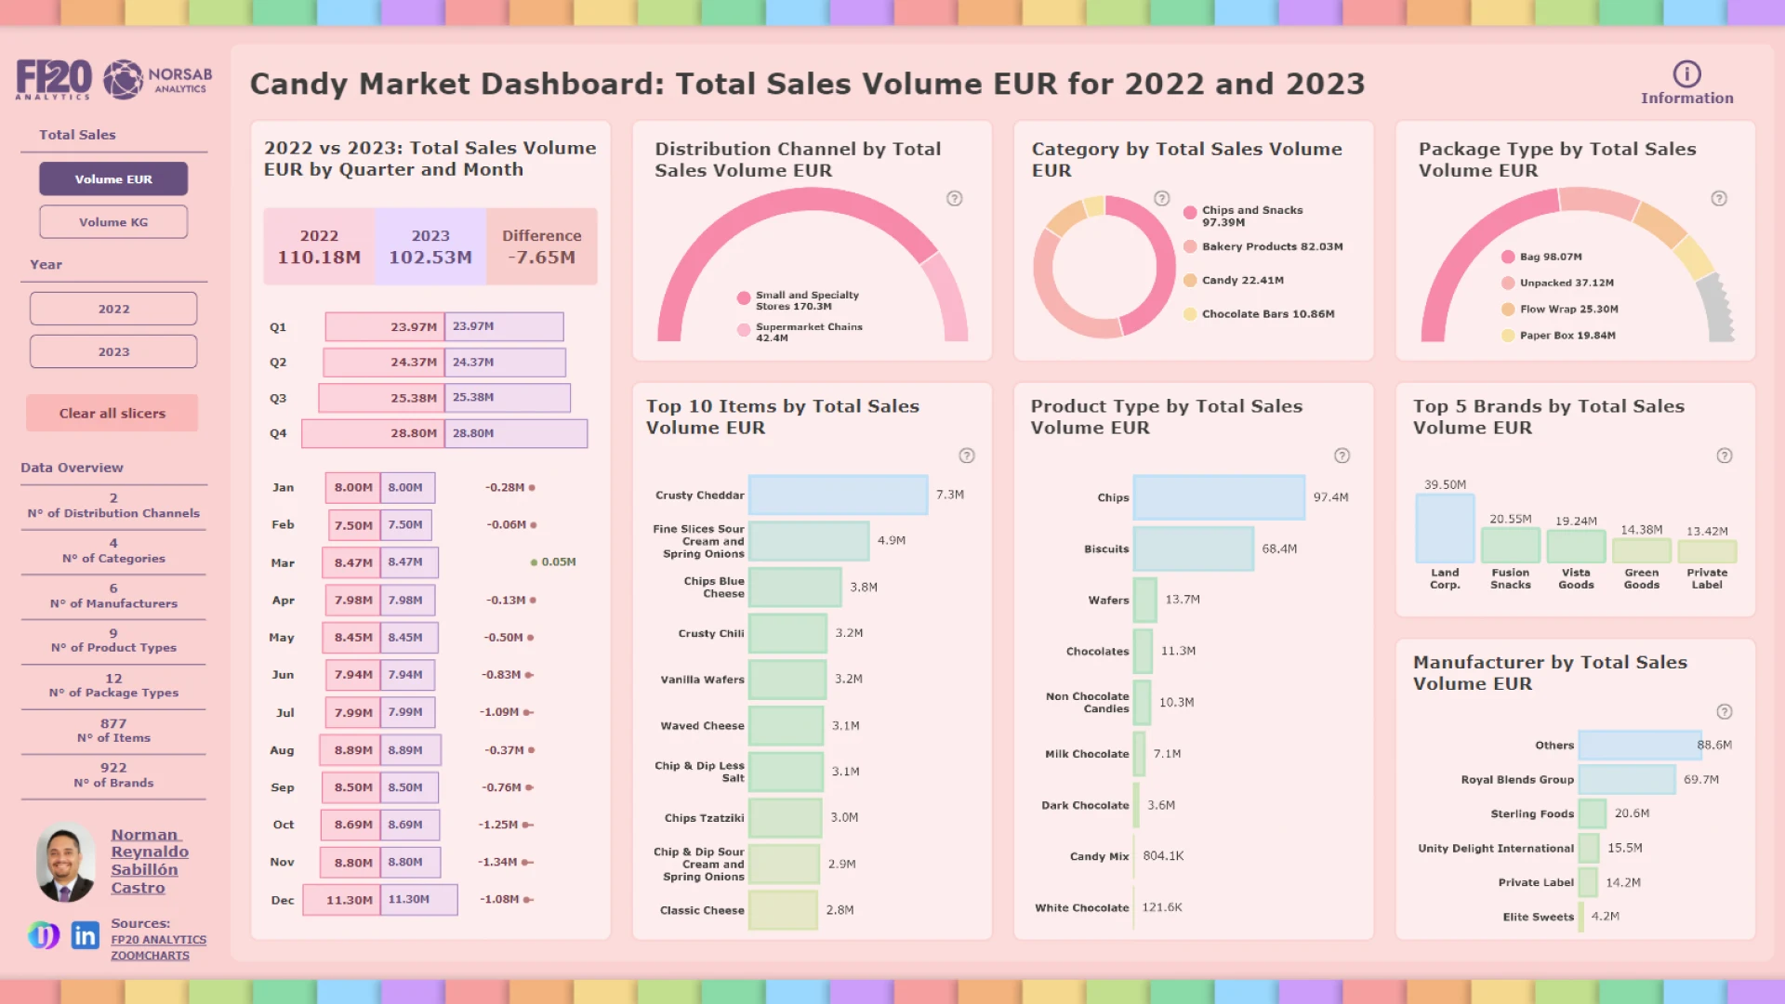Image resolution: width=1785 pixels, height=1004 pixels.
Task: Select Candy 22.41M legend swatch
Action: [1190, 280]
